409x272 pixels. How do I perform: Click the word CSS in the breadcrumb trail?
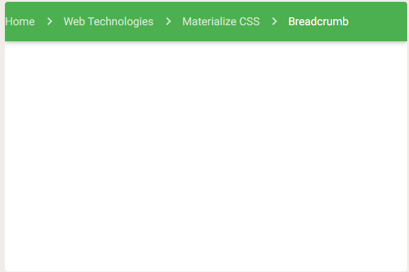click(x=249, y=22)
